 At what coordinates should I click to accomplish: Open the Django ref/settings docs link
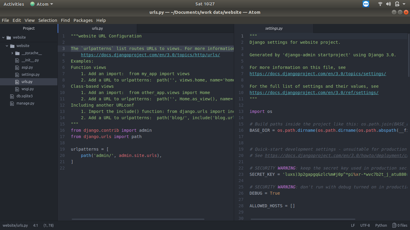point(314,93)
